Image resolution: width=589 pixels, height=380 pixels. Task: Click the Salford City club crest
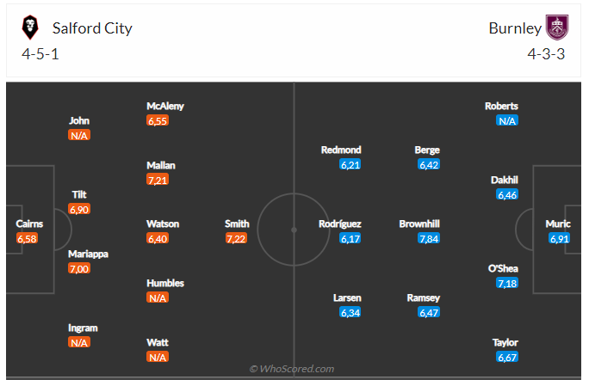31,28
